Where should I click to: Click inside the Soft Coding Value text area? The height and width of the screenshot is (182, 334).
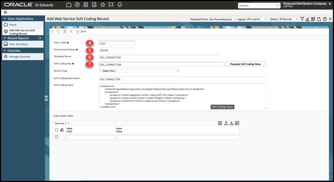coord(183,96)
